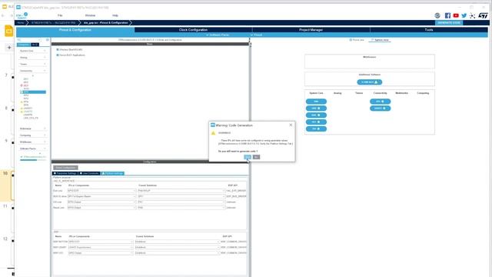Screen dimensions: 492x277
Task: Switch to the Clock Configuration tab
Action: (x=193, y=30)
